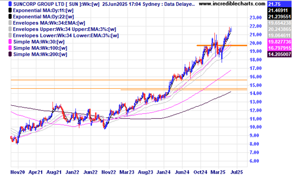Image resolution: width=292 pixels, height=177 pixels.
Task: Click the 10.00 price axis label
Action: pos(256,127)
